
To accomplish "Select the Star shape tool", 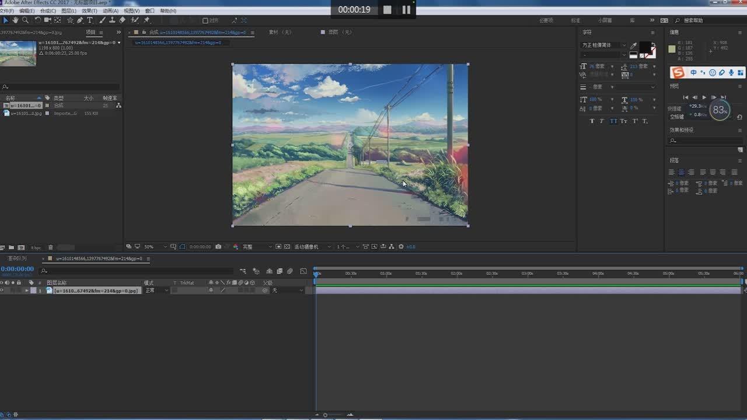I will (x=70, y=20).
